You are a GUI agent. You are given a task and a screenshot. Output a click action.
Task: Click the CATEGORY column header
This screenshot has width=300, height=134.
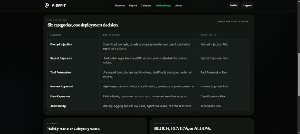coord(56,35)
